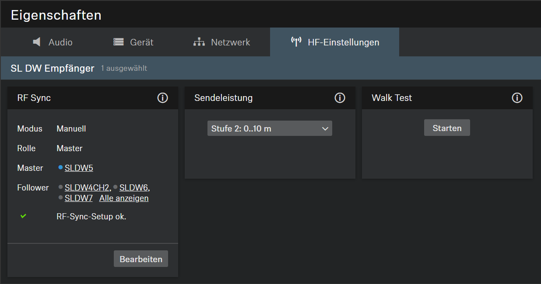Viewport: 541px width, 284px height.
Task: Click the antenna icon on the HF-Einstellungen tab
Action: (296, 42)
